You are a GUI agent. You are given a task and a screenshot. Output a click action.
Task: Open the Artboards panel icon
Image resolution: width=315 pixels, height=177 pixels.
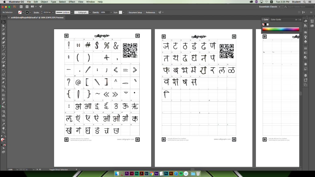(305, 85)
